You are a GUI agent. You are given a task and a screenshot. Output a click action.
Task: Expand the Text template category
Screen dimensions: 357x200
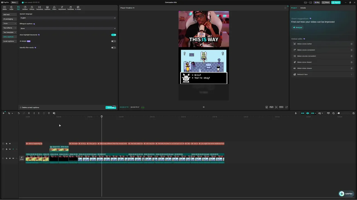click(10, 32)
